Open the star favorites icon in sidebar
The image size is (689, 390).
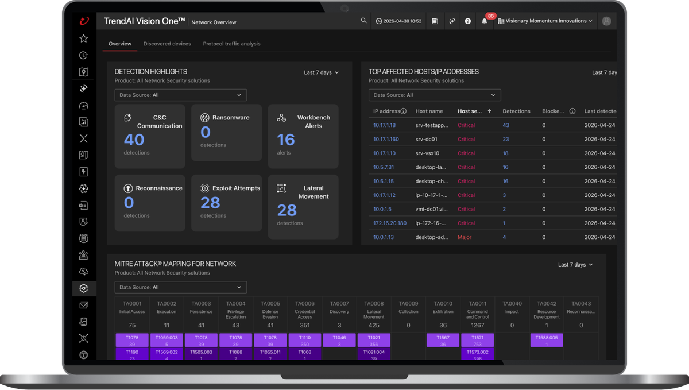[84, 38]
